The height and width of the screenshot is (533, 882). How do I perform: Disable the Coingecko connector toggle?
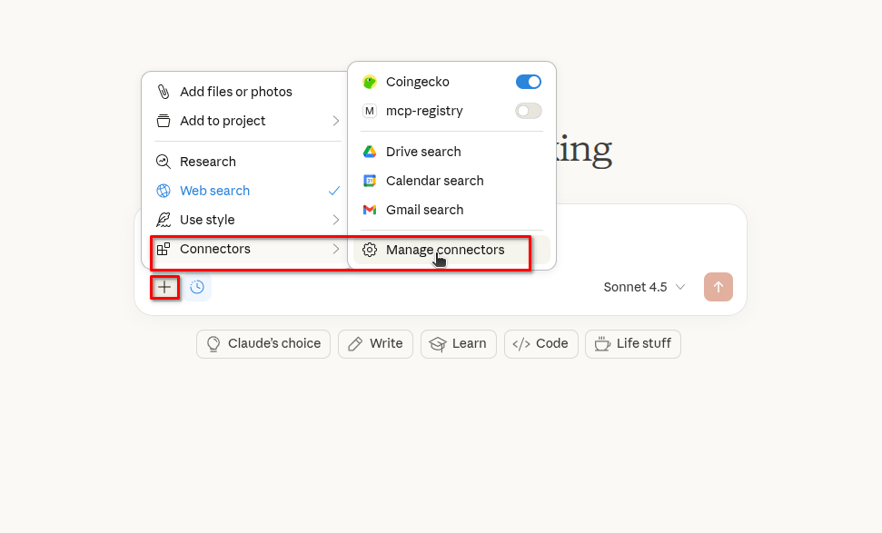(528, 82)
